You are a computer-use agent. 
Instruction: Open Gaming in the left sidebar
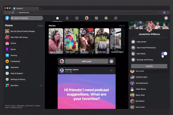(14, 55)
